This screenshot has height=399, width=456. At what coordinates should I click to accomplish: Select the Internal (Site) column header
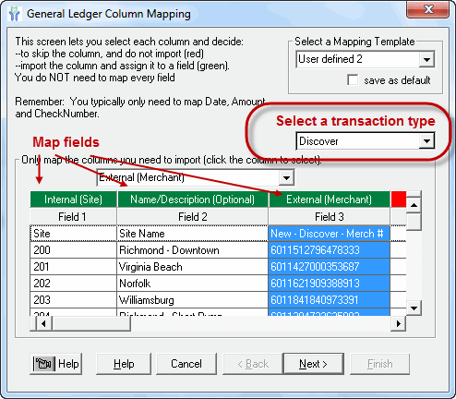[73, 199]
